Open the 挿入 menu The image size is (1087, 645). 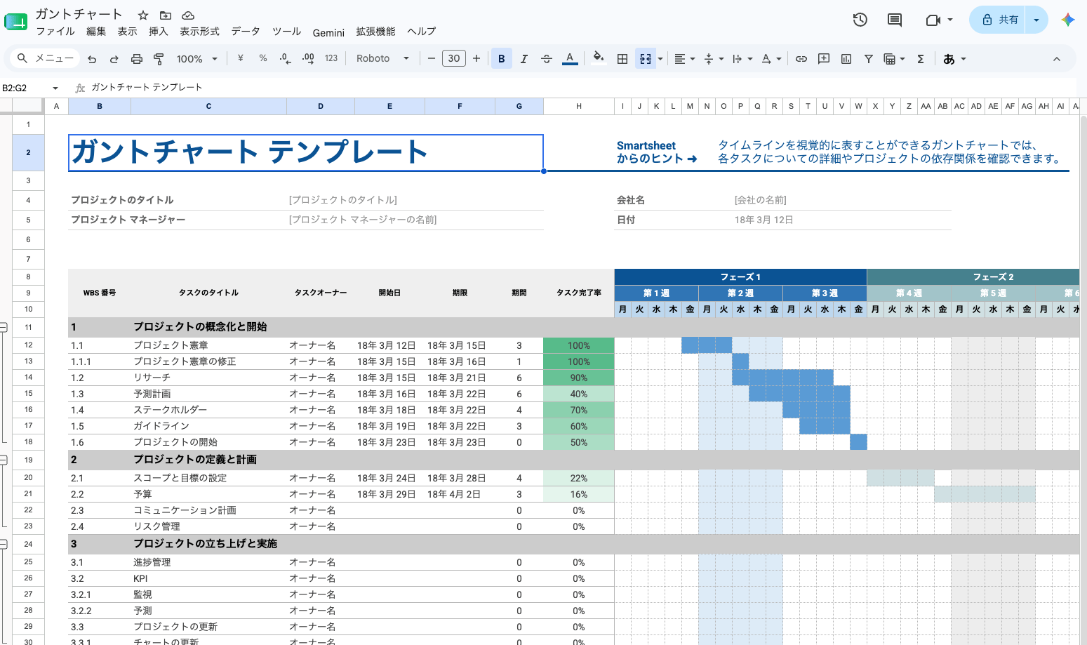[159, 32]
